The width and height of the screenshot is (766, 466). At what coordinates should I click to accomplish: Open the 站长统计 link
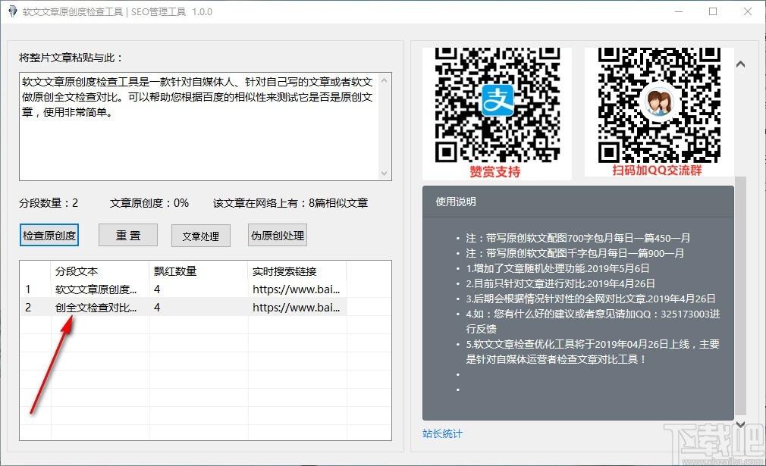(x=442, y=433)
